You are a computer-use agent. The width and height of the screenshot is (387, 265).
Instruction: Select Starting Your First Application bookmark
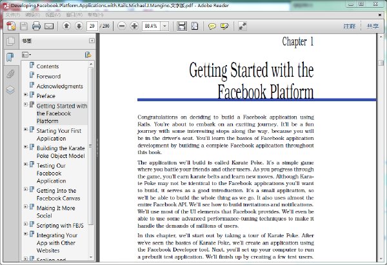59,135
